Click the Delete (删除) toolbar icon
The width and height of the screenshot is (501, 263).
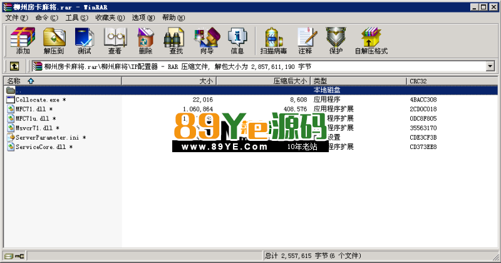click(146, 41)
